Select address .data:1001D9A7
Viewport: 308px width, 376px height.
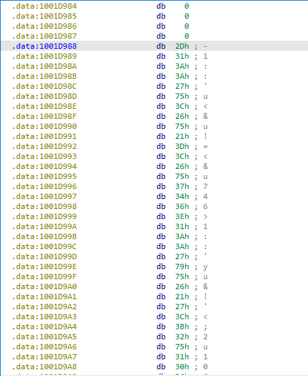coord(44,357)
